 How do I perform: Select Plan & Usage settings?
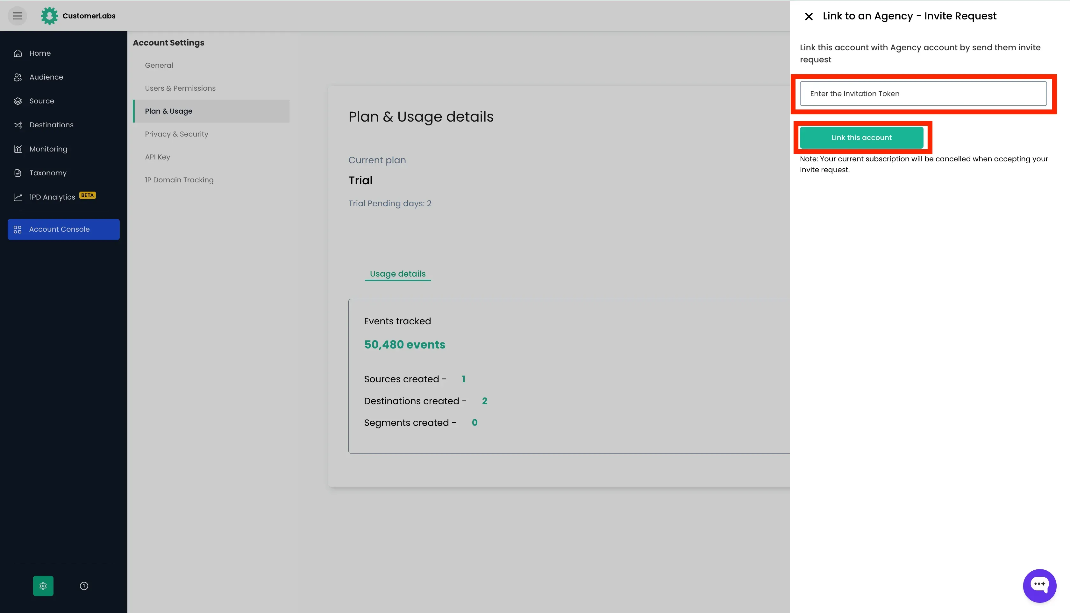point(211,111)
